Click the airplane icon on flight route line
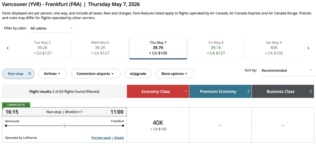 [64, 126]
